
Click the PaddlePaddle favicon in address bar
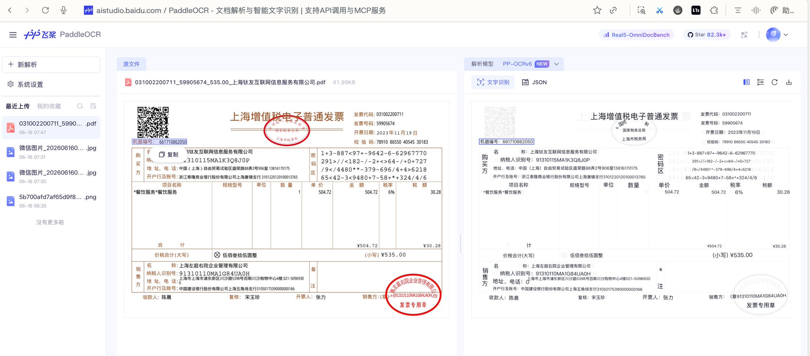pos(89,10)
